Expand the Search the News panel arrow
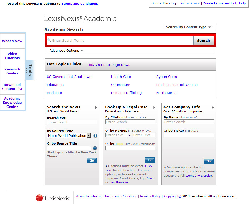Screen dimensions: 250x204 click(96, 107)
